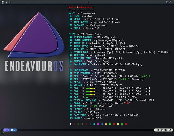Click the person icon beside USER
Screen dimensions: 174x136
coord(71,16)
